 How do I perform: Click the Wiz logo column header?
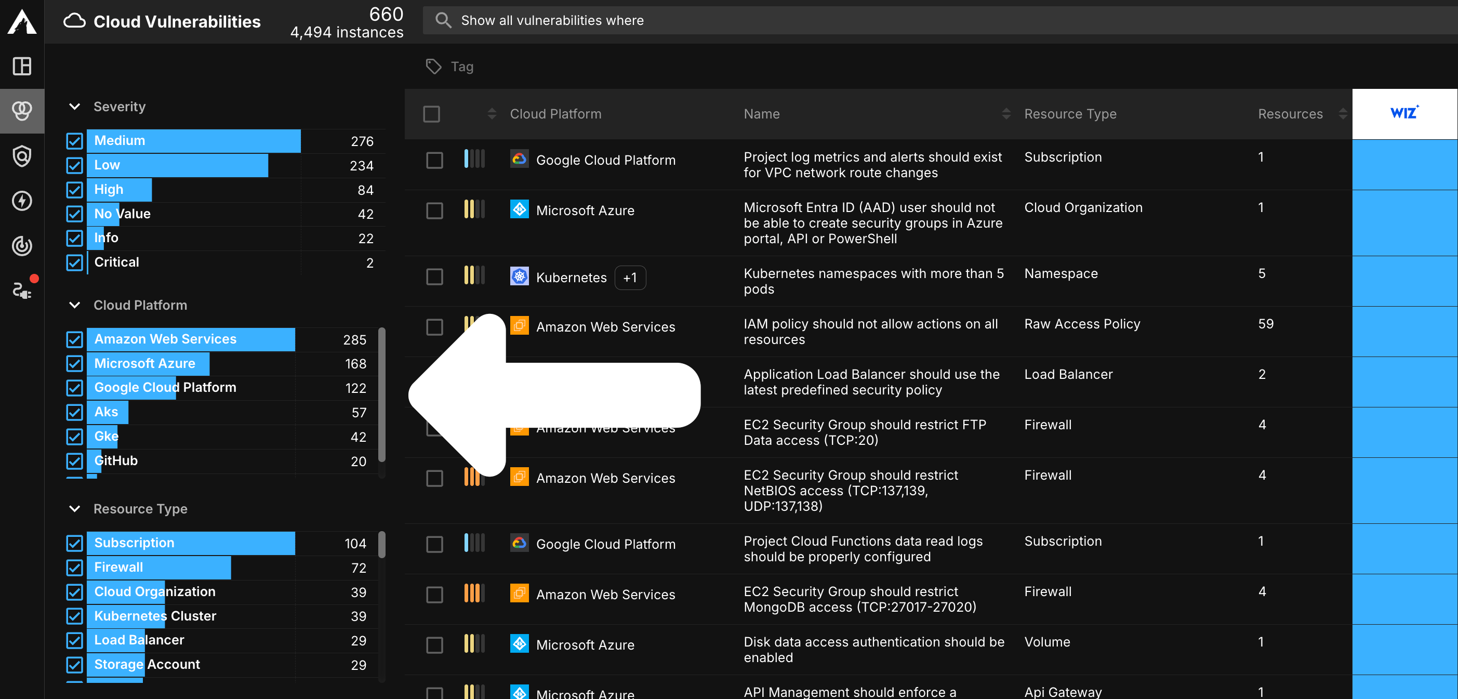[1405, 113]
